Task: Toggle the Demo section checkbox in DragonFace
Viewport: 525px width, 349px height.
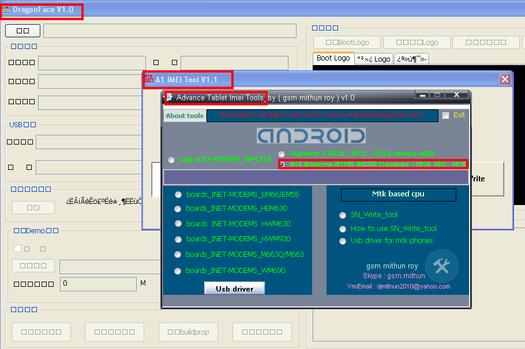Action: [x=18, y=248]
